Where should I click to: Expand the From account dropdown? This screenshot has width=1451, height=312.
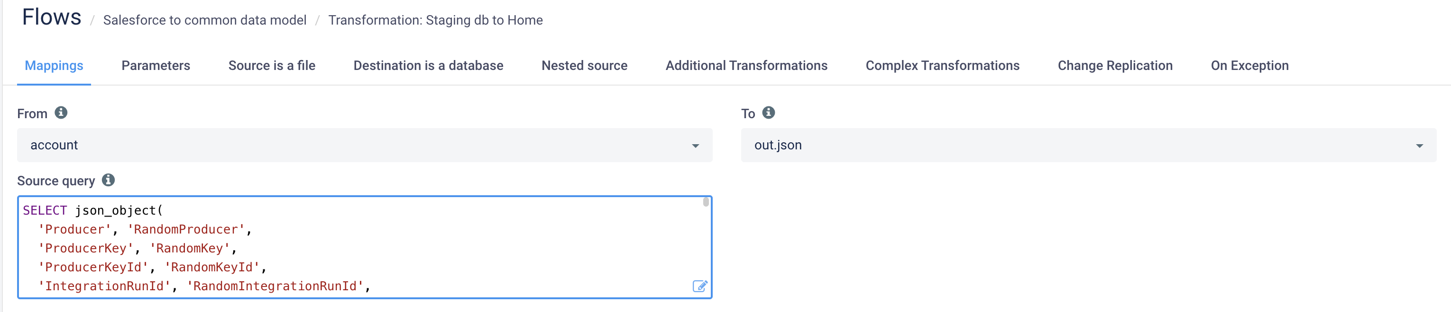(365, 145)
